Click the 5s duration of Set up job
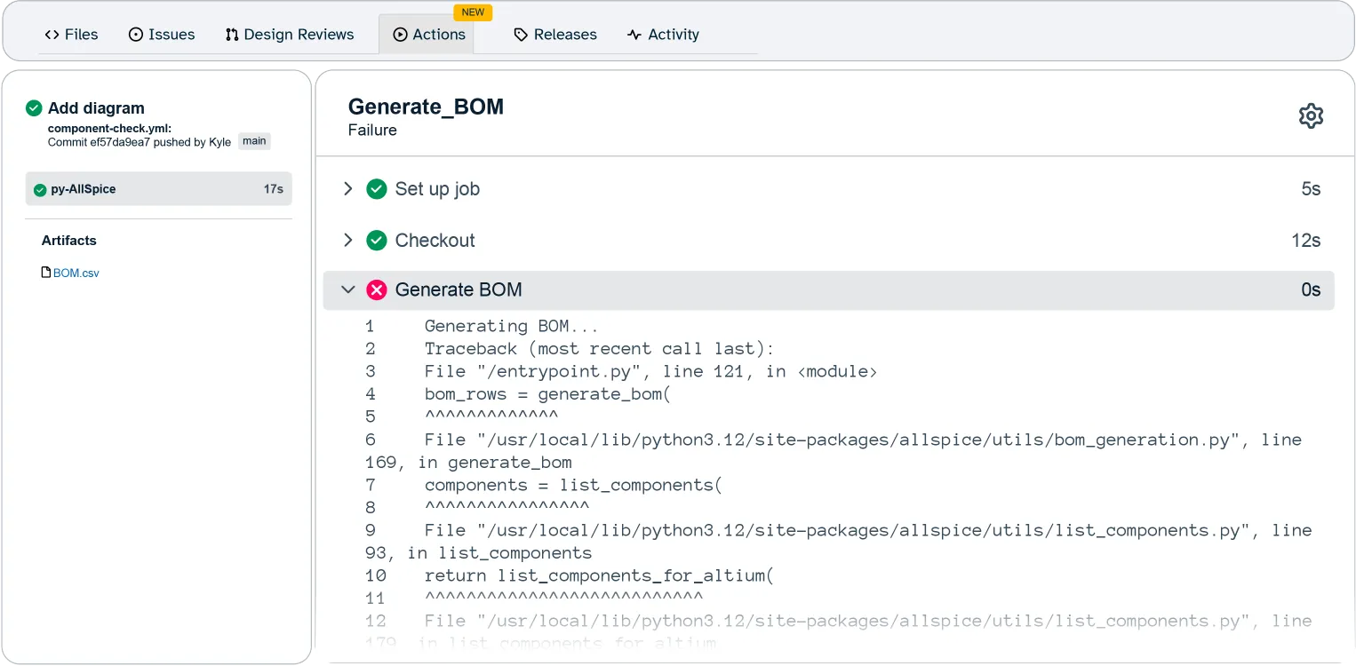Image resolution: width=1356 pixels, height=666 pixels. pos(1311,189)
